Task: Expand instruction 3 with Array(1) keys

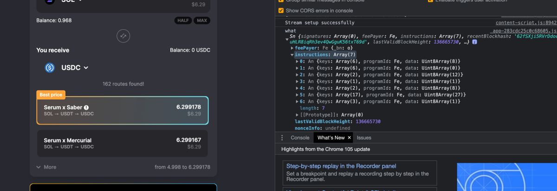Action: point(297,81)
